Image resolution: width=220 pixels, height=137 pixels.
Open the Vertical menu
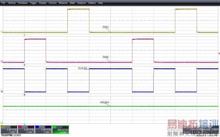[12, 3]
